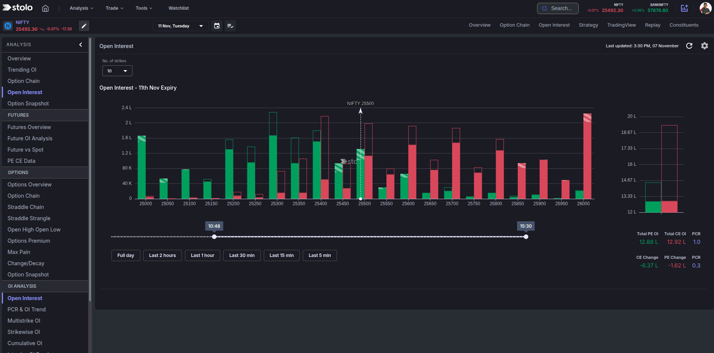Open Open Interest settings gear
This screenshot has height=353, width=714.
click(x=705, y=46)
